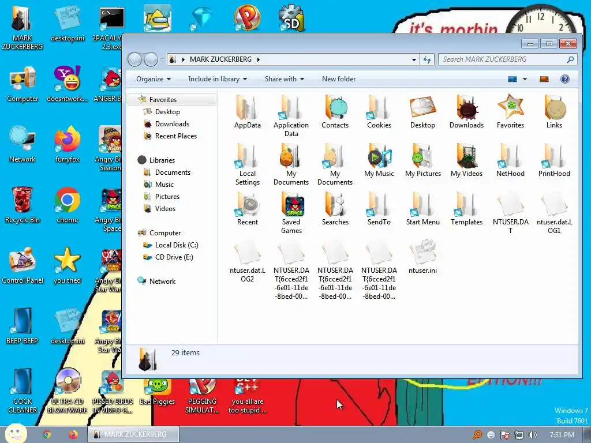
Task: Select Libraries in the navigation pane
Action: [x=162, y=160]
